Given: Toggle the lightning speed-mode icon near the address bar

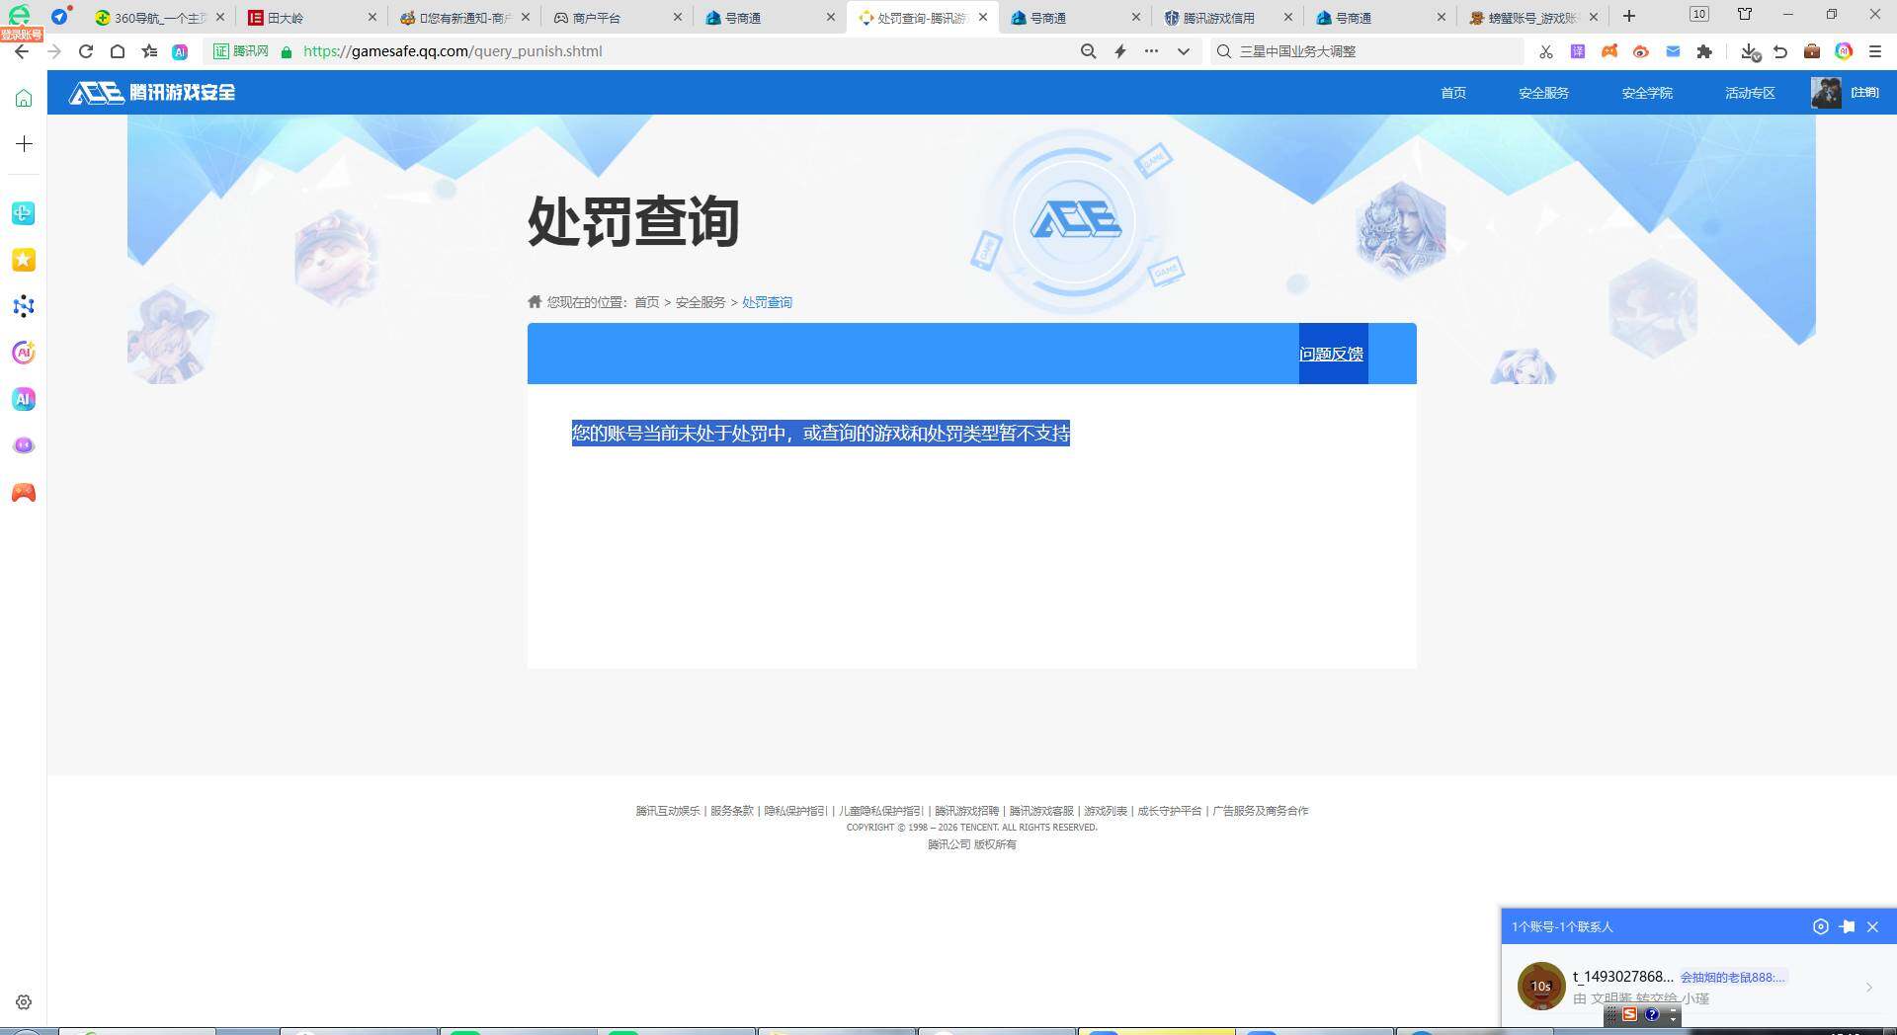Looking at the screenshot, I should [x=1119, y=51].
